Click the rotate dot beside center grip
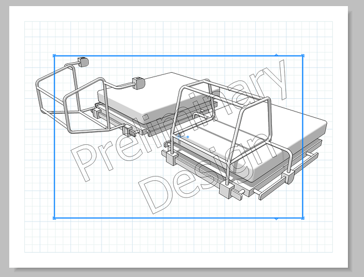 [x=188, y=137]
